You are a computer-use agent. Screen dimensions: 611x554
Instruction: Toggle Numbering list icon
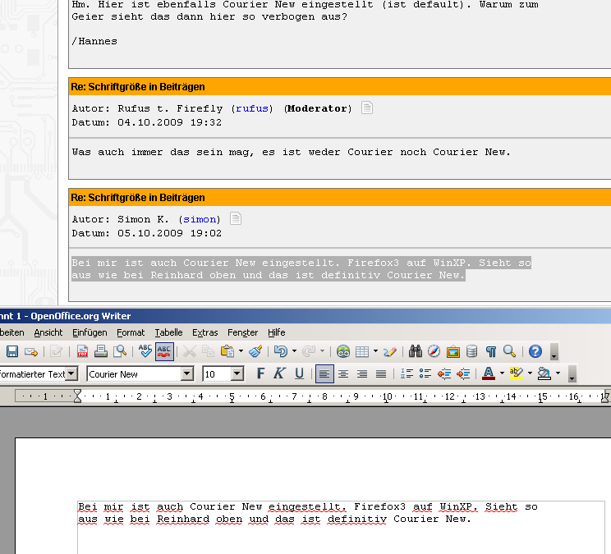(x=407, y=374)
